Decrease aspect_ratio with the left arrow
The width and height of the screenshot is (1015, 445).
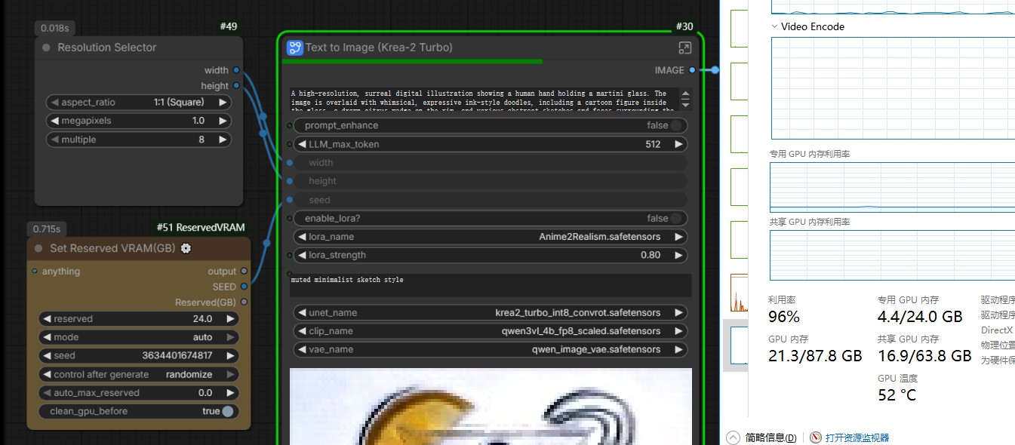(54, 103)
